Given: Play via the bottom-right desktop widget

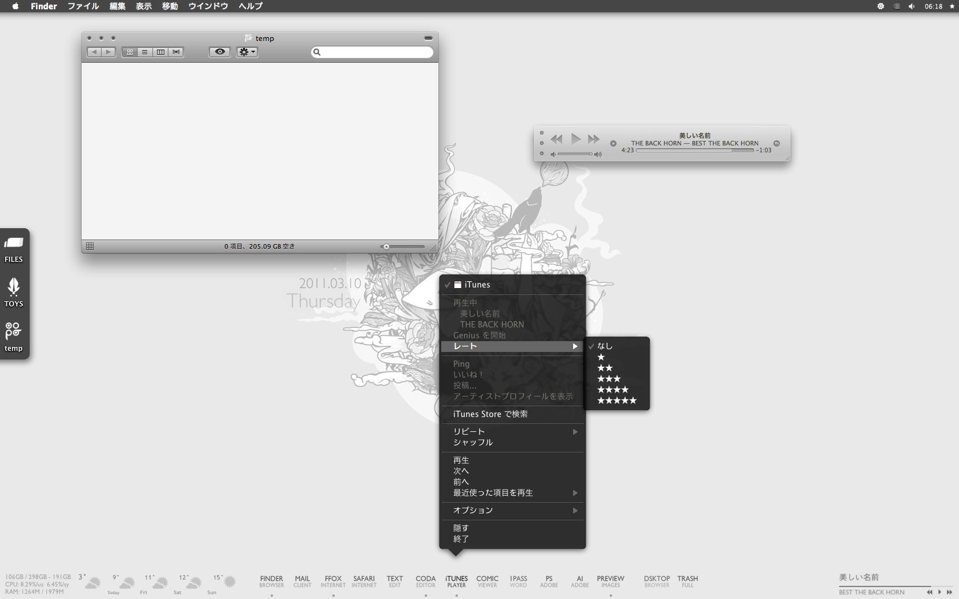Looking at the screenshot, I should (940, 592).
